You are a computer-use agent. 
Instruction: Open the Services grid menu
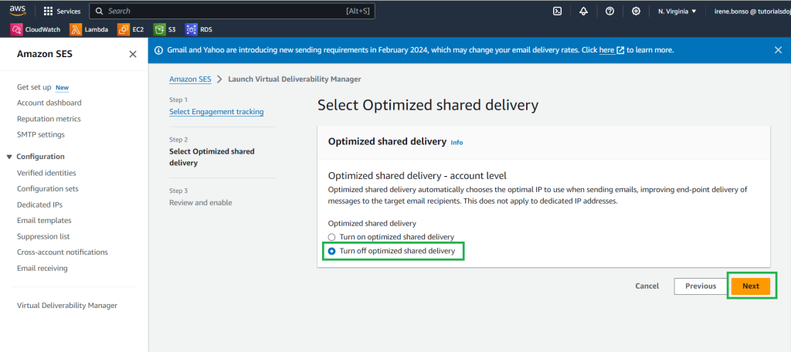[x=62, y=11]
